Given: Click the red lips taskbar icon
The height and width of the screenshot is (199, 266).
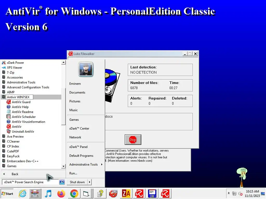Looking at the screenshot, I should [x=113, y=194].
